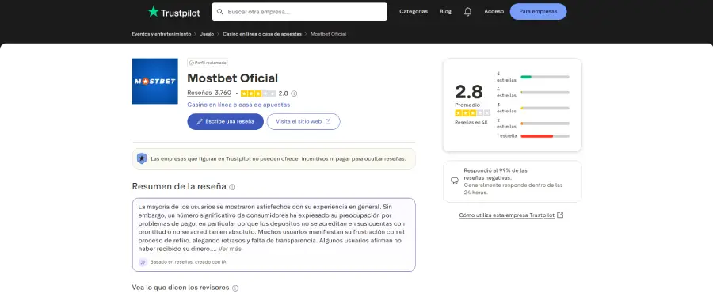Click the search magnifier icon
This screenshot has width=713, height=305.
[219, 12]
